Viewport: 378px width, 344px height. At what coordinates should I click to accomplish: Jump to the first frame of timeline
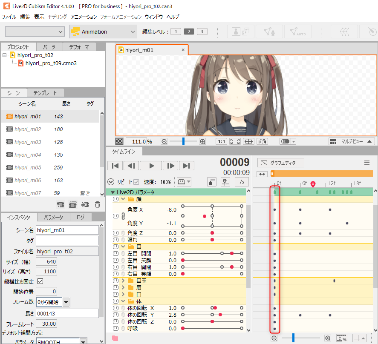115,166
